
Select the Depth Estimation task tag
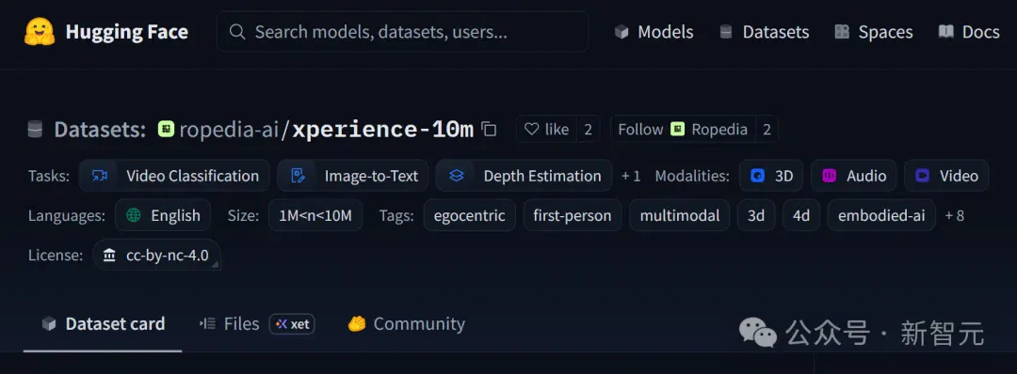[525, 176]
